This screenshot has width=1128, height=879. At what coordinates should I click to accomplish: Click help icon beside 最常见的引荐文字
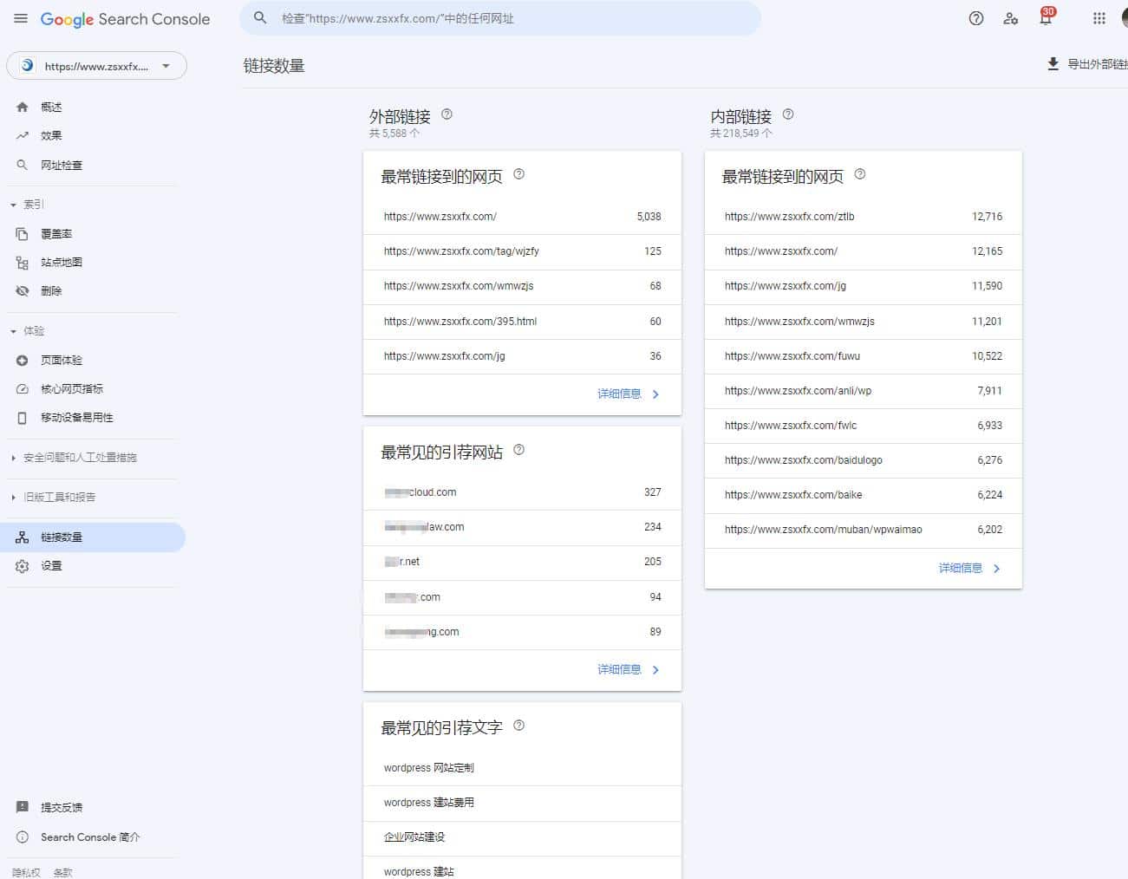[519, 726]
